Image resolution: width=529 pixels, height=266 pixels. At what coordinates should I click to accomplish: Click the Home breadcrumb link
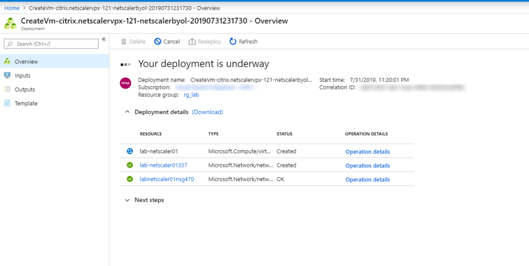[12, 8]
